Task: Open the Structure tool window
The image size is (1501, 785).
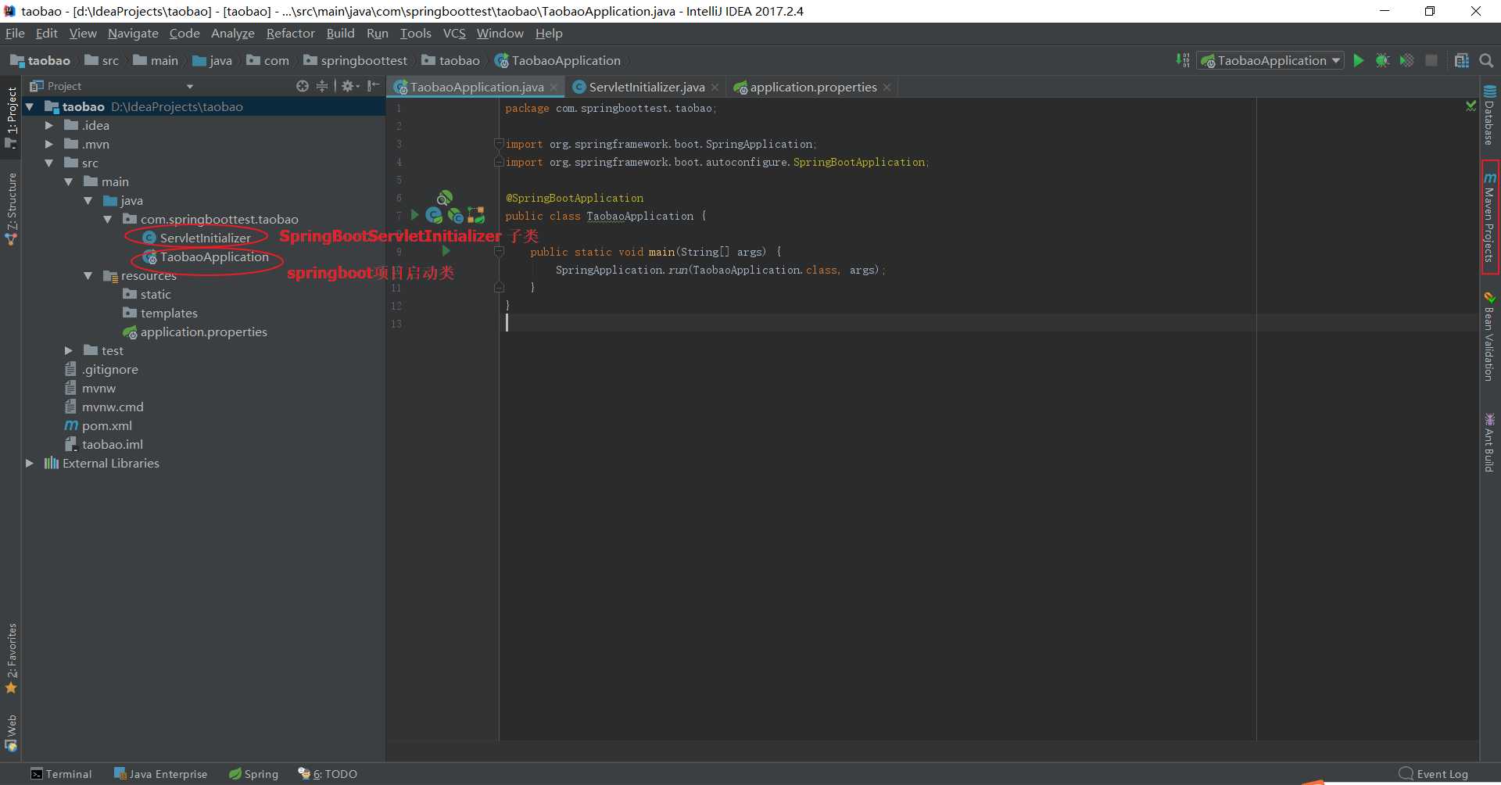Action: (11, 210)
